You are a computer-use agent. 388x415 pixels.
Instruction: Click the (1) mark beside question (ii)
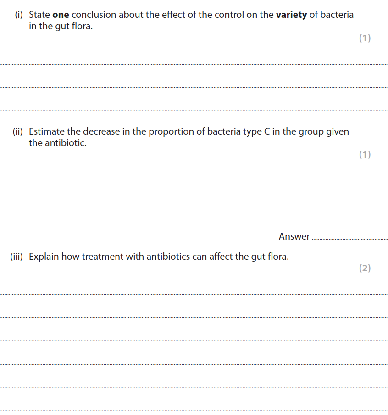pos(365,155)
